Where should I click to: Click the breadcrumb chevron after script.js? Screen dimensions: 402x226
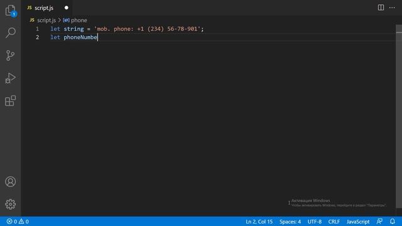click(59, 20)
